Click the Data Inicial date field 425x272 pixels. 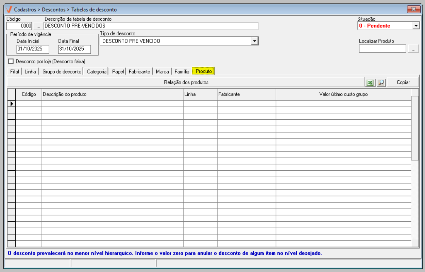coord(33,49)
